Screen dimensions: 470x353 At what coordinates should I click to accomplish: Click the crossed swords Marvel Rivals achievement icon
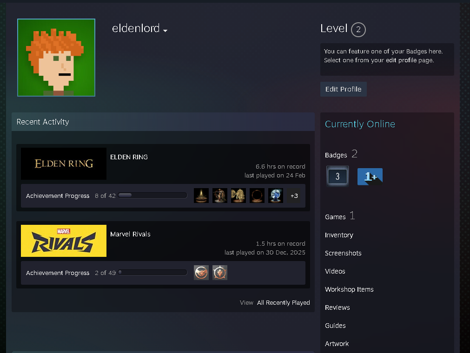(220, 273)
